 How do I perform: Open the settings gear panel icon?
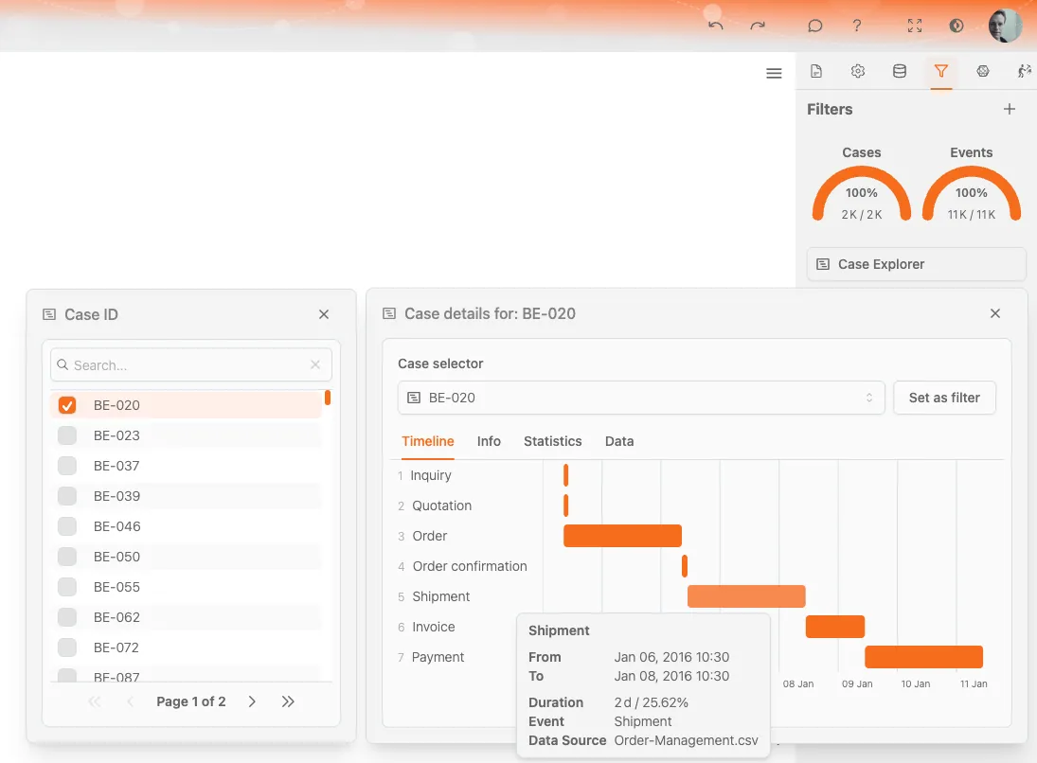(858, 71)
